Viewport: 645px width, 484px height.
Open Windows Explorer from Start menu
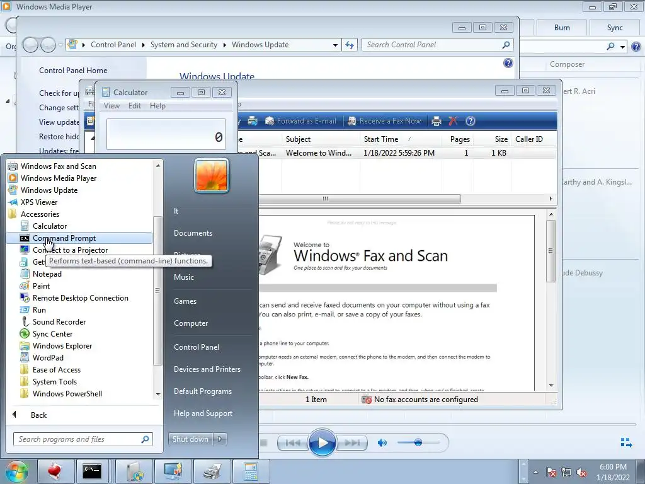pos(62,345)
